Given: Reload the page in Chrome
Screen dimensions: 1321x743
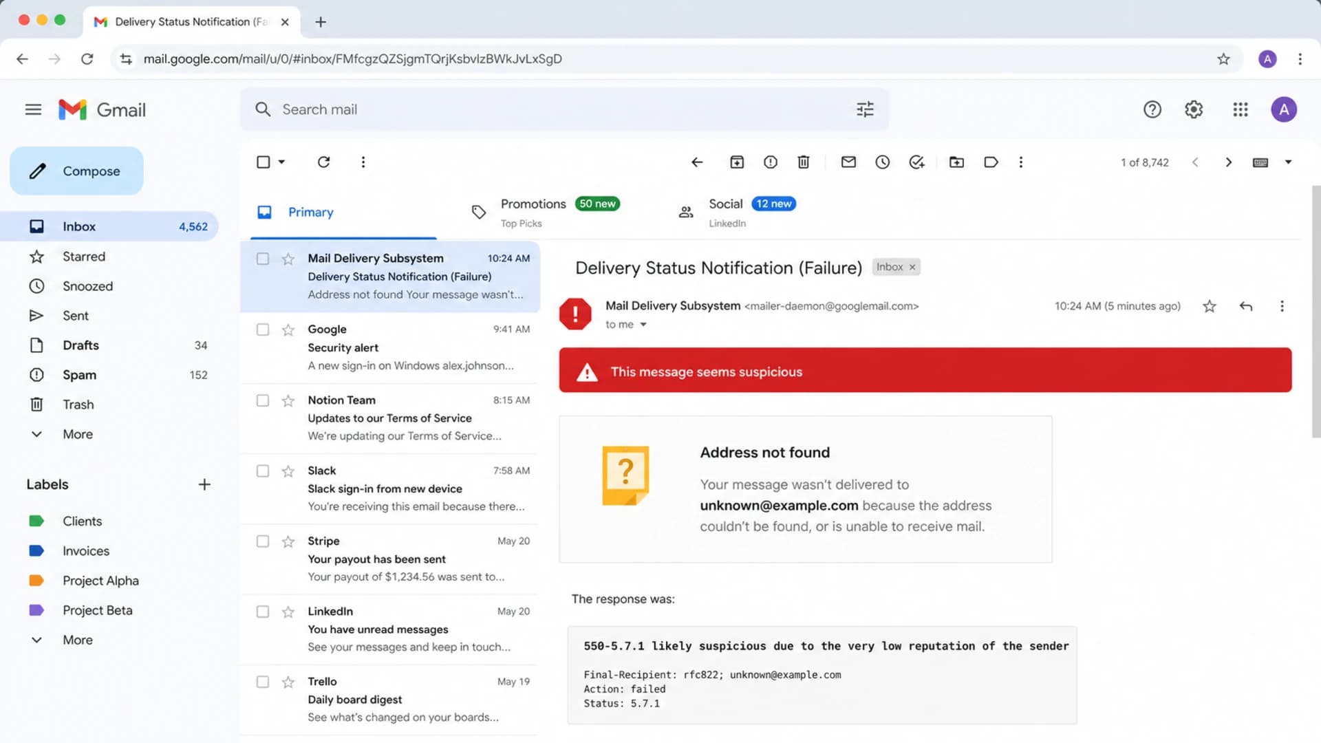Looking at the screenshot, I should 87,59.
